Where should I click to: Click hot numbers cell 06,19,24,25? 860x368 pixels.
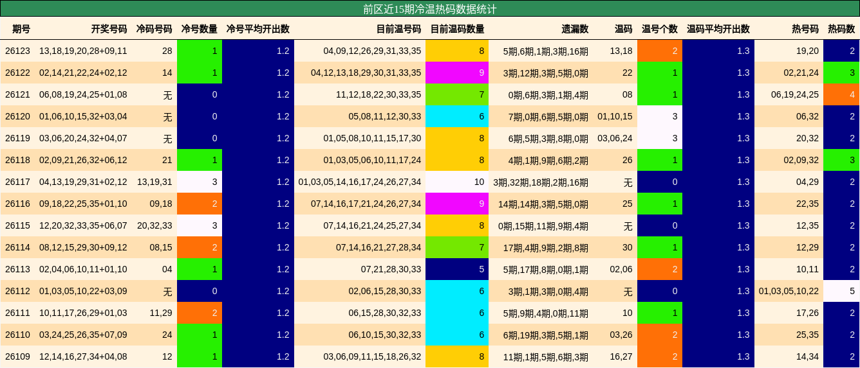[795, 94]
